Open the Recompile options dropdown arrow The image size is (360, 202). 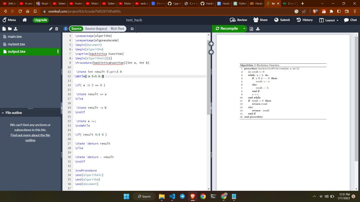[x=244, y=29]
